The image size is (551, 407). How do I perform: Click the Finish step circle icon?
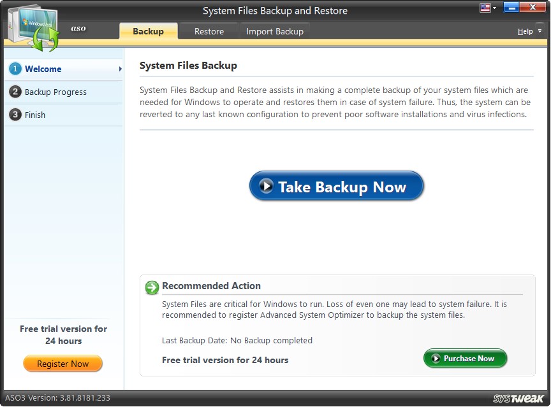[15, 115]
